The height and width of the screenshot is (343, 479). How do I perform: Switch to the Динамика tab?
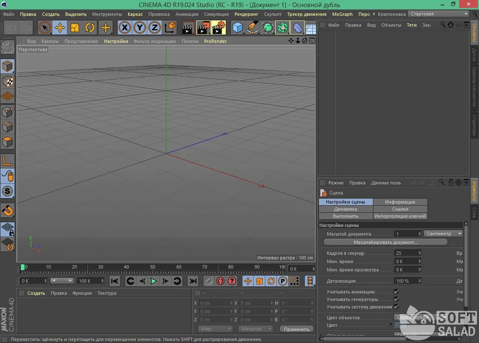pos(346,209)
